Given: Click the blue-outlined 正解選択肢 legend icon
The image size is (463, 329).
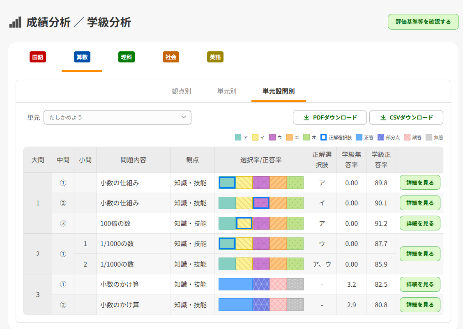Looking at the screenshot, I should (x=324, y=137).
